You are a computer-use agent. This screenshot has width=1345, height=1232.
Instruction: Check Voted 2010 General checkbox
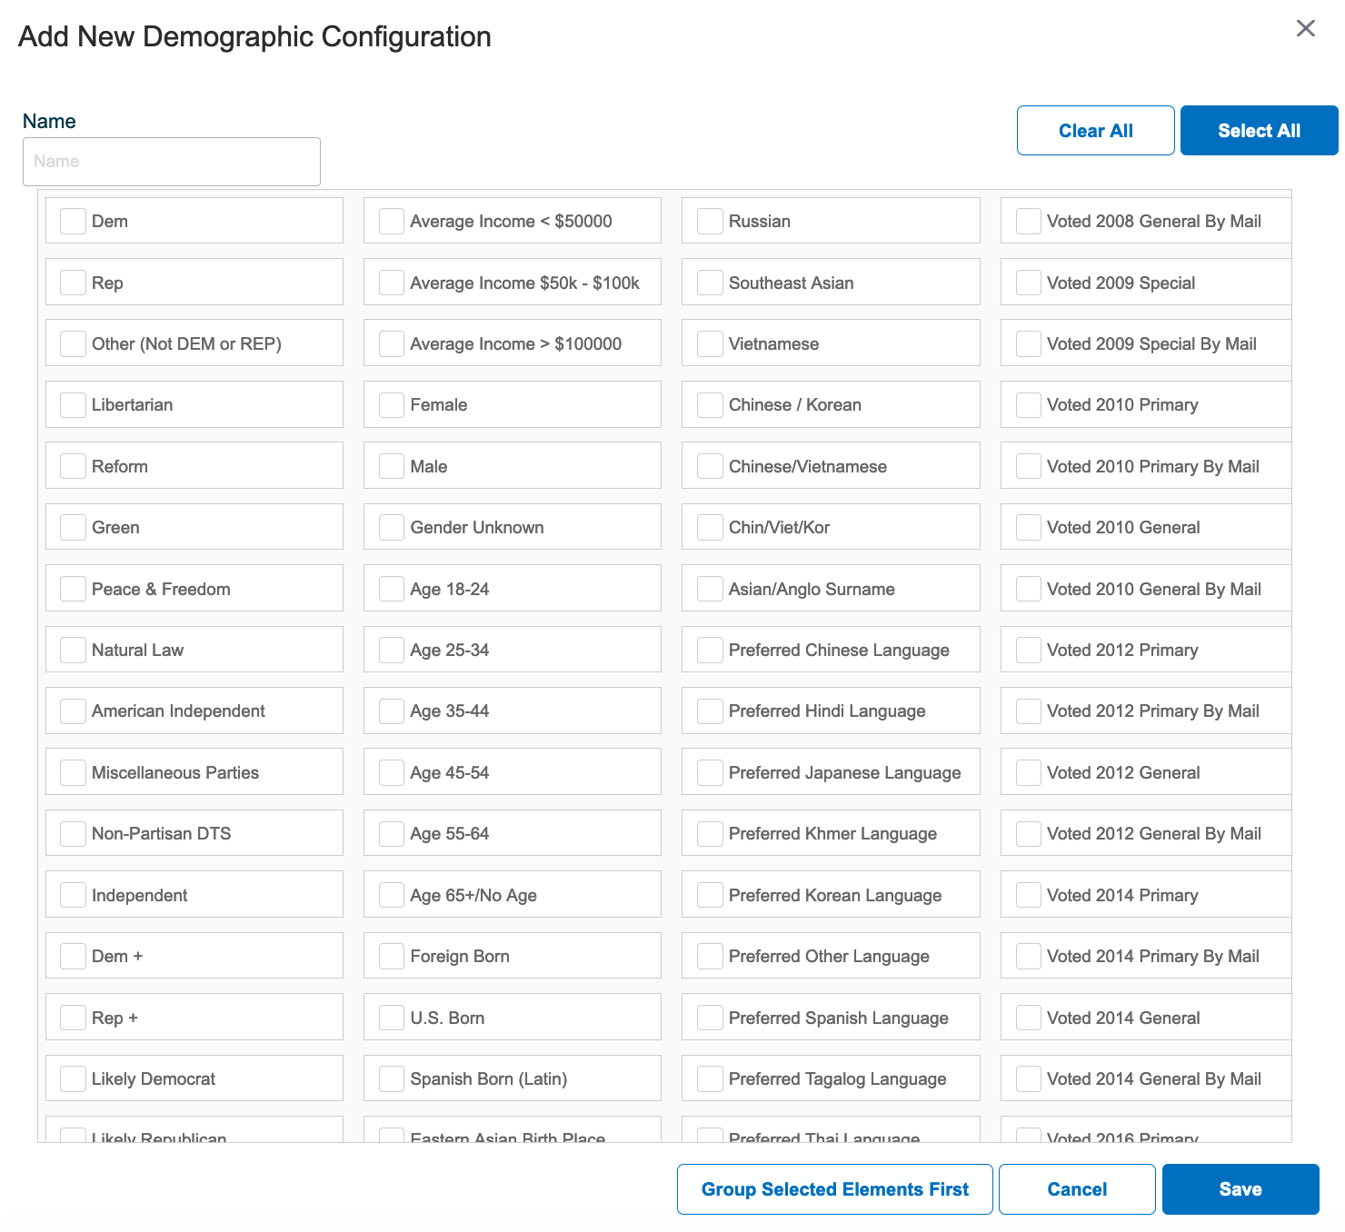1029,527
